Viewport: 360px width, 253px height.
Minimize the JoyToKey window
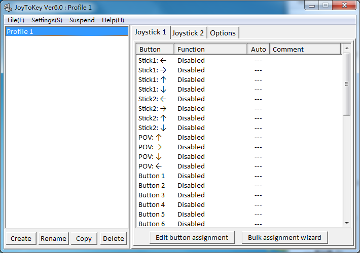[x=312, y=6]
